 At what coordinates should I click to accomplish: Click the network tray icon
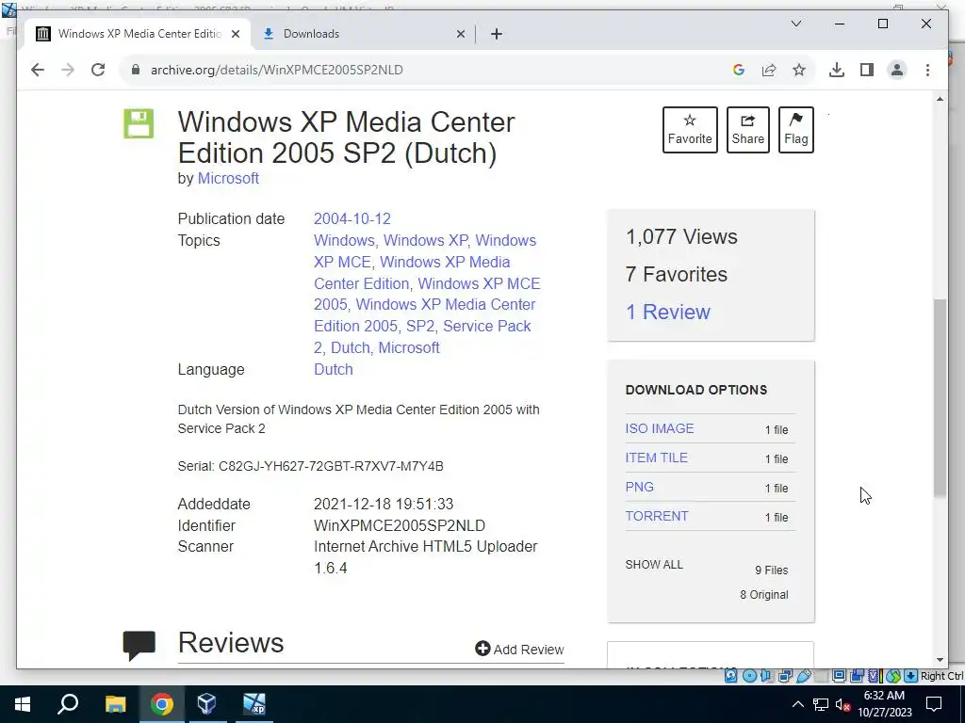point(821,704)
